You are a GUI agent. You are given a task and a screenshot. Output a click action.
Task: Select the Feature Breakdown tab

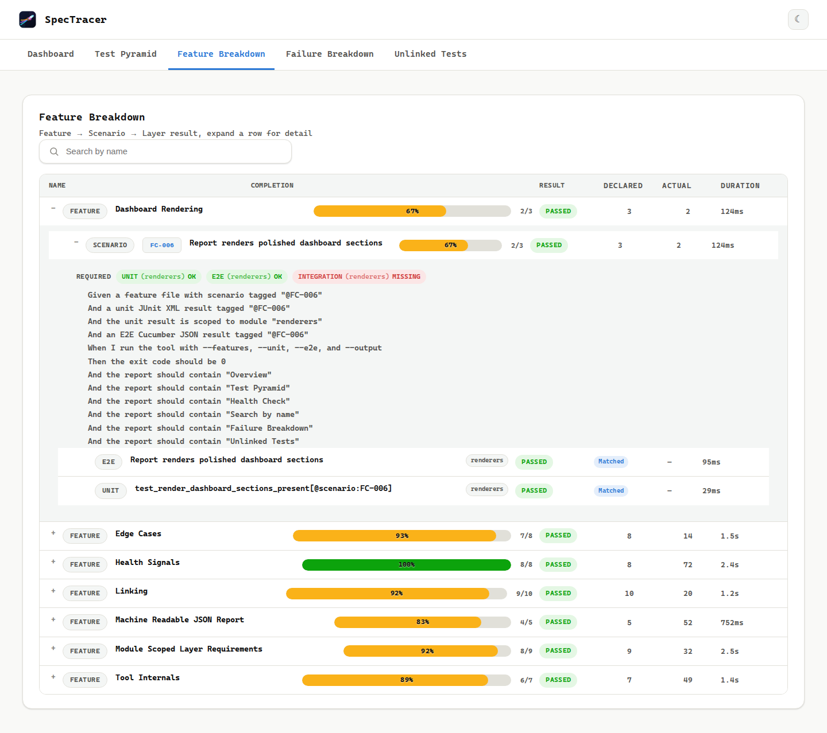click(x=221, y=54)
